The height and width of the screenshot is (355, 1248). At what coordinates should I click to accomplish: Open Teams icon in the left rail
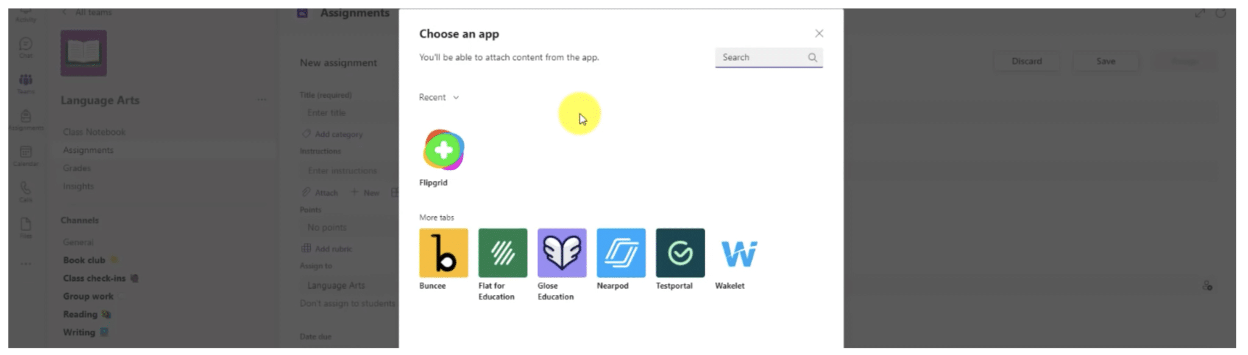26,83
